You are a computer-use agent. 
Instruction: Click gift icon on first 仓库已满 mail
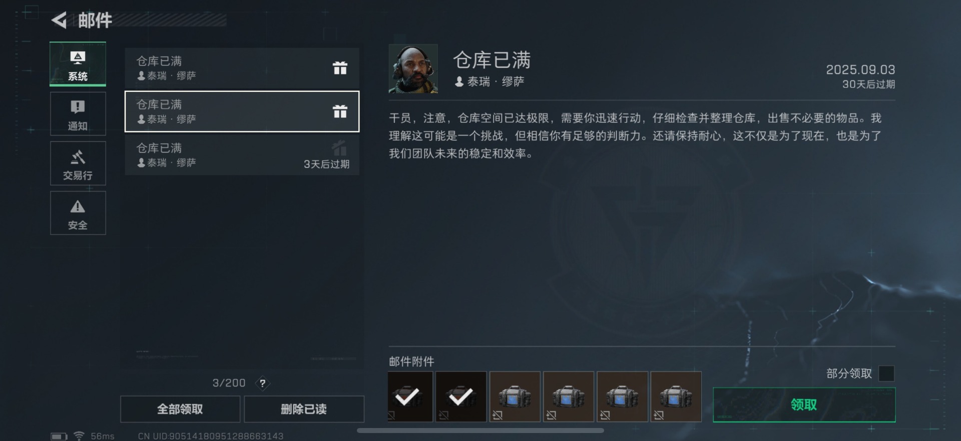pyautogui.click(x=340, y=68)
